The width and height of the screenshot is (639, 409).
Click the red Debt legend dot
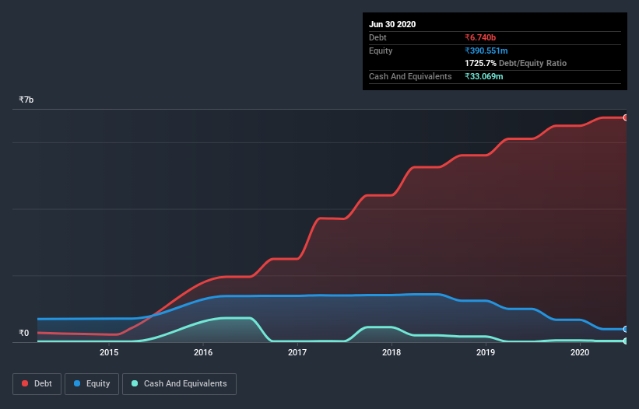point(25,383)
